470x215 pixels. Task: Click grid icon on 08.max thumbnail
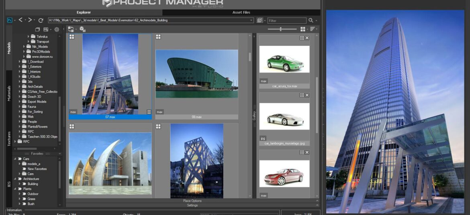pos(158,37)
